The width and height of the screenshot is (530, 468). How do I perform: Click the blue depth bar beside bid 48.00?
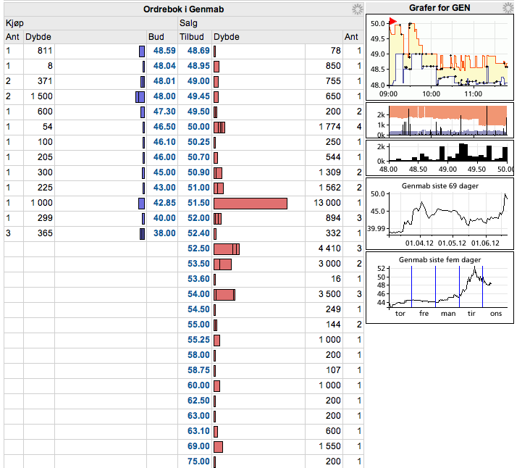(x=140, y=96)
